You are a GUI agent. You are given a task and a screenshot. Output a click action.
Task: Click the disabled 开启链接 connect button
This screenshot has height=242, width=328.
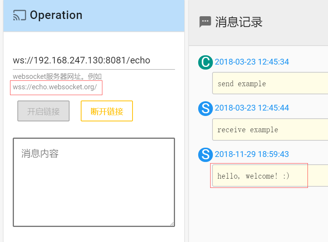pyautogui.click(x=43, y=111)
